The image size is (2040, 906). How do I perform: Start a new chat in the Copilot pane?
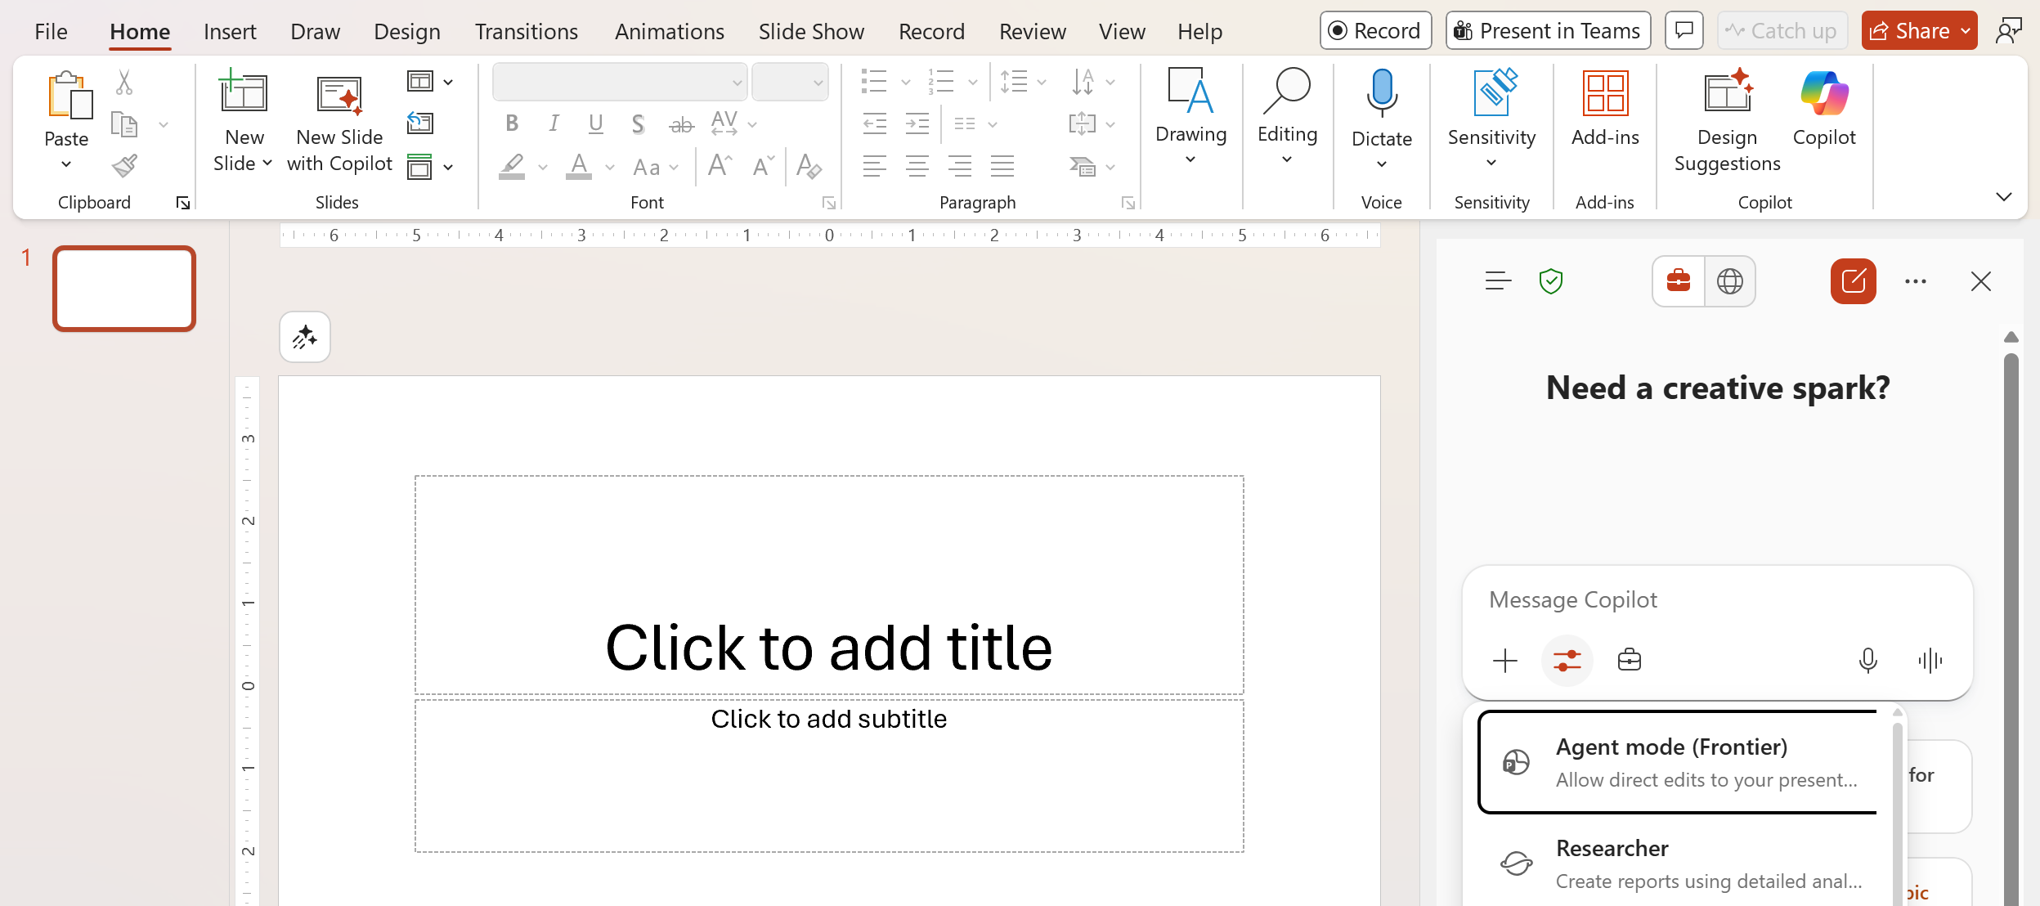[1852, 281]
